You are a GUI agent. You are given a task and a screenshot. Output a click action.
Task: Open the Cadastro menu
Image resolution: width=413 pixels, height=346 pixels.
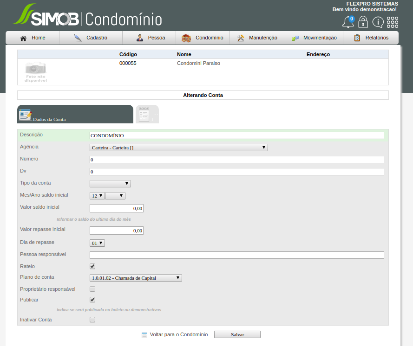[x=91, y=38]
